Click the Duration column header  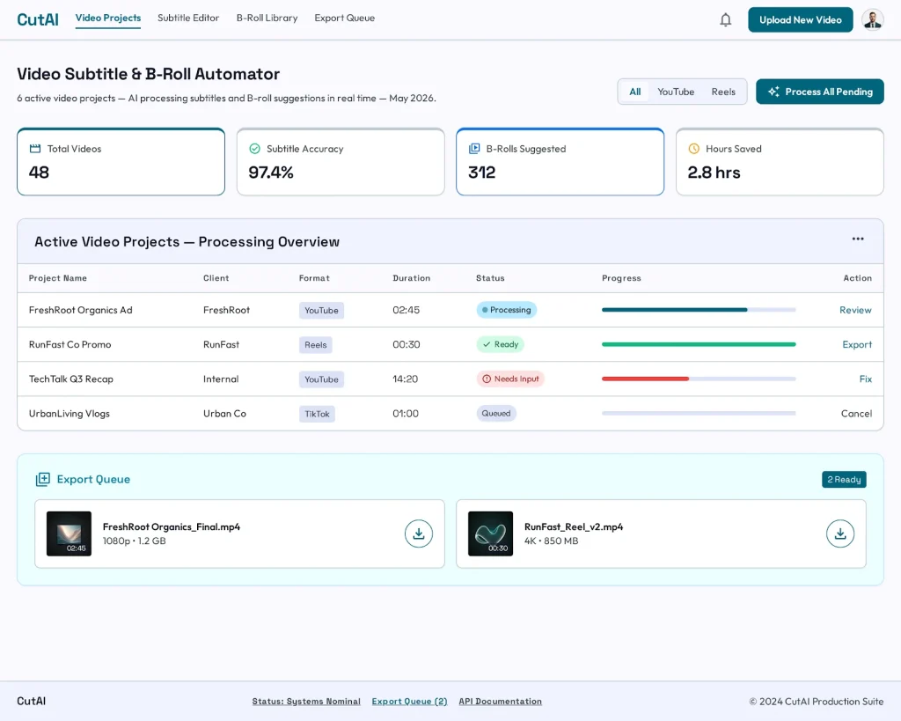point(412,278)
